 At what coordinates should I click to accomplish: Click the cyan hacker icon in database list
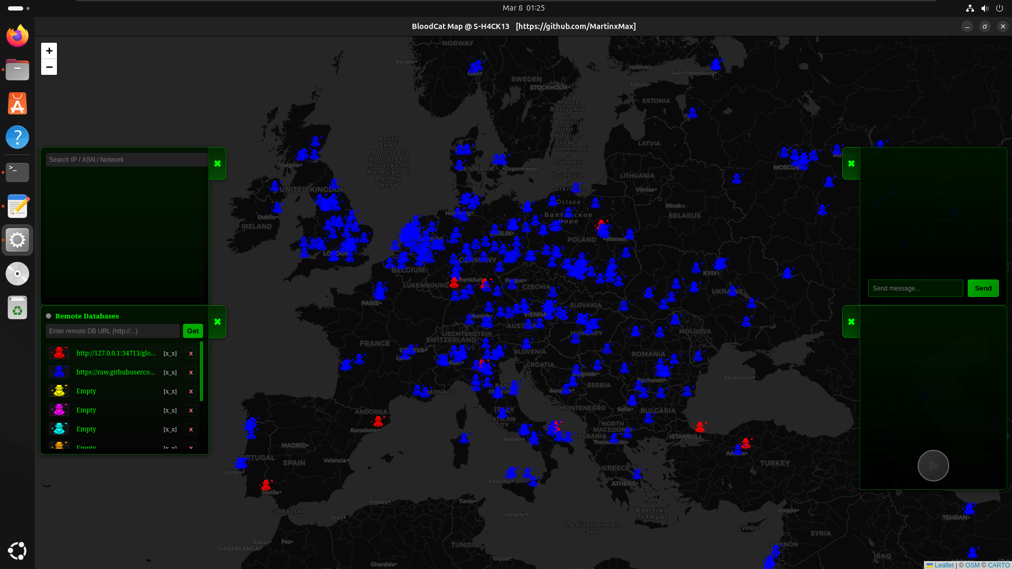point(59,429)
